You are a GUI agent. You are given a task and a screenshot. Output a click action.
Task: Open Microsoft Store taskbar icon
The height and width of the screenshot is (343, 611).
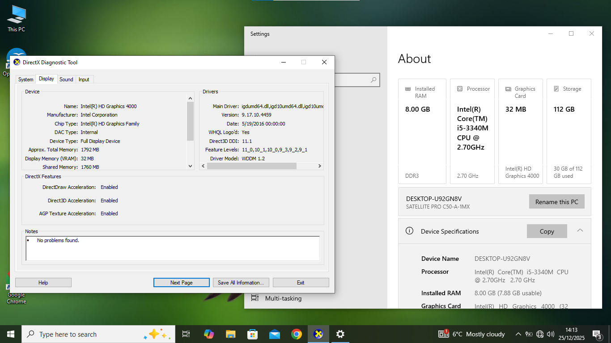point(252,334)
